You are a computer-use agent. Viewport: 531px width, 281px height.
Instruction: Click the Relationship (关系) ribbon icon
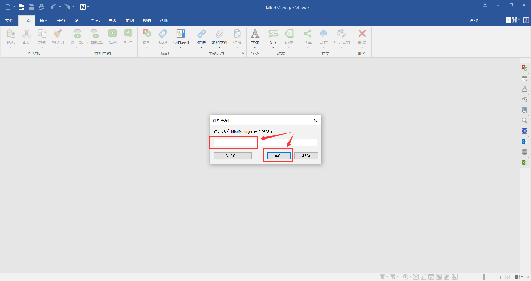tap(273, 34)
